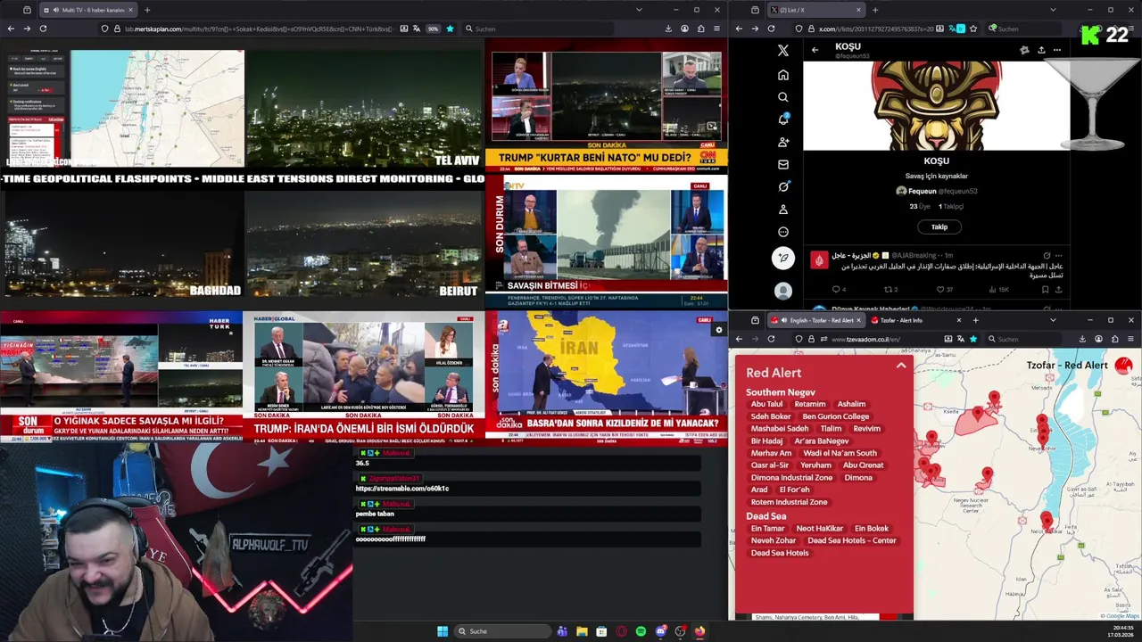Click the translate icon in Multi TV address bar
Image resolution: width=1142 pixels, height=642 pixels.
pos(417,29)
